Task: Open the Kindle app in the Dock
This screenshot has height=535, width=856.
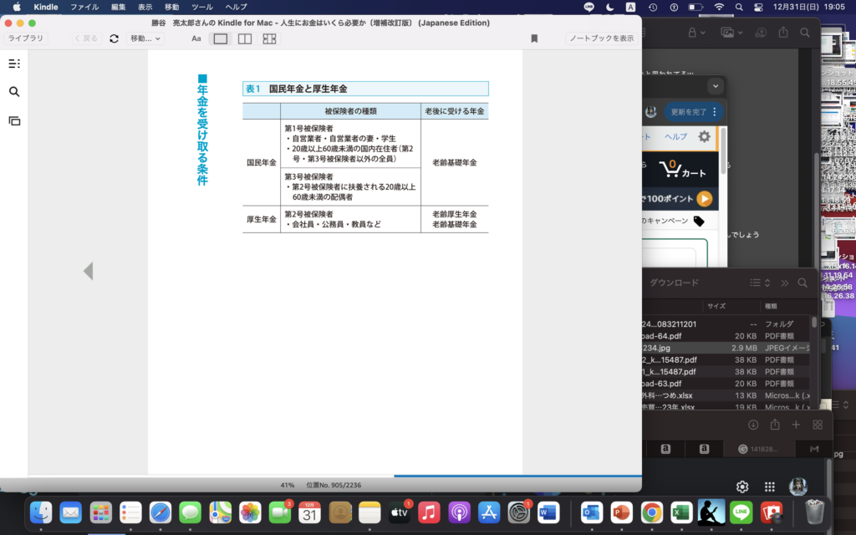Action: coord(711,512)
